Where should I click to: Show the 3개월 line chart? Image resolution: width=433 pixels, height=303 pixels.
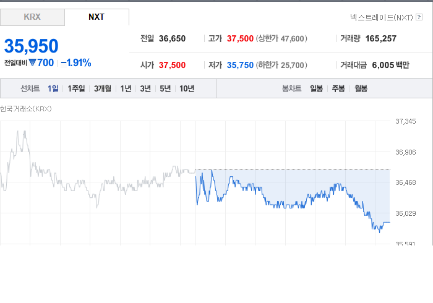point(103,88)
